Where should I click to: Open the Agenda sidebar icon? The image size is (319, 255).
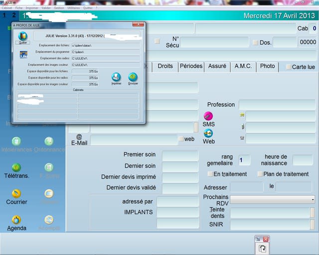[16, 220]
